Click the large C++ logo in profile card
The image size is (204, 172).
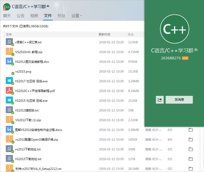[174, 29]
